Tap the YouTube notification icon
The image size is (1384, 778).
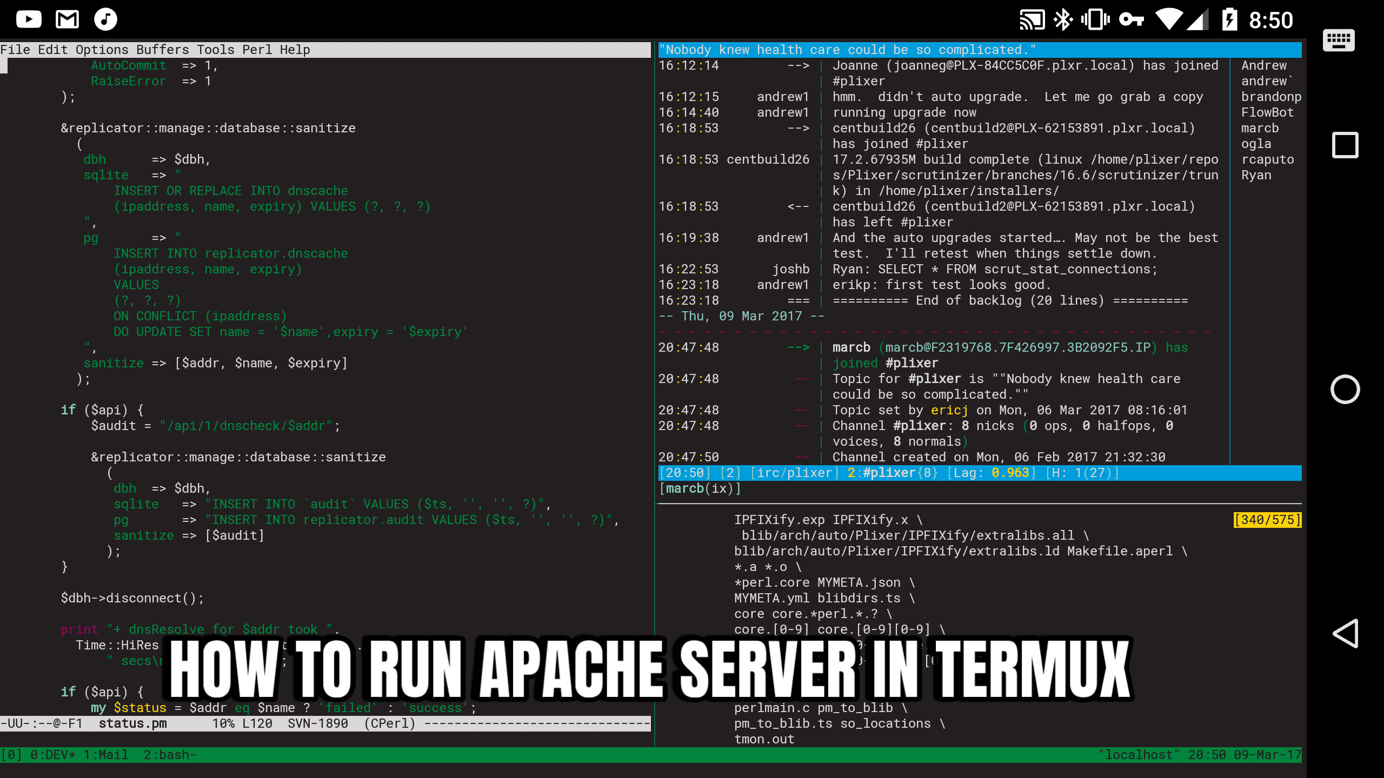[x=29, y=19]
